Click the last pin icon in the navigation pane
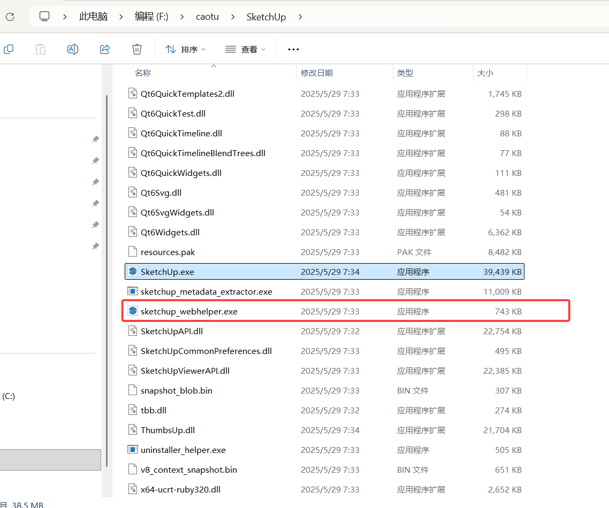The image size is (609, 508). (96, 245)
